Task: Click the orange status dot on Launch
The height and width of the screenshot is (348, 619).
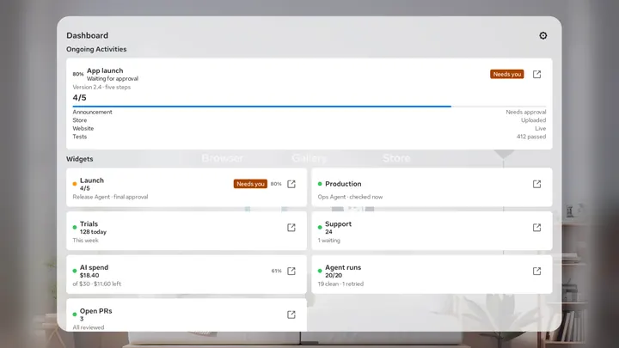Action: click(x=75, y=184)
